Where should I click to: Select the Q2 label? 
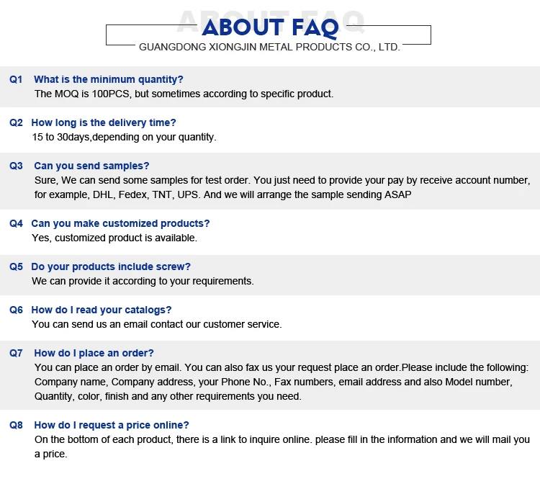point(16,122)
